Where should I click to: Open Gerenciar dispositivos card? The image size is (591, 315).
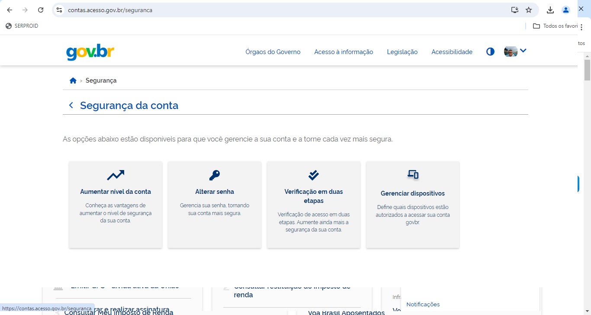[413, 205]
